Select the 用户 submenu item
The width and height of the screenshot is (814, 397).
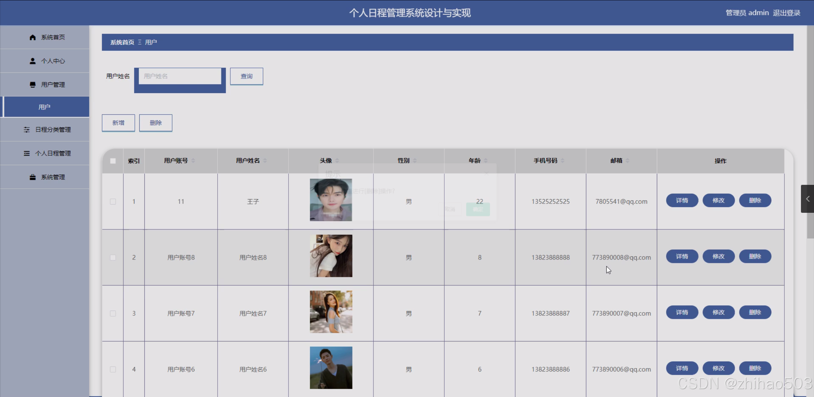pyautogui.click(x=45, y=107)
